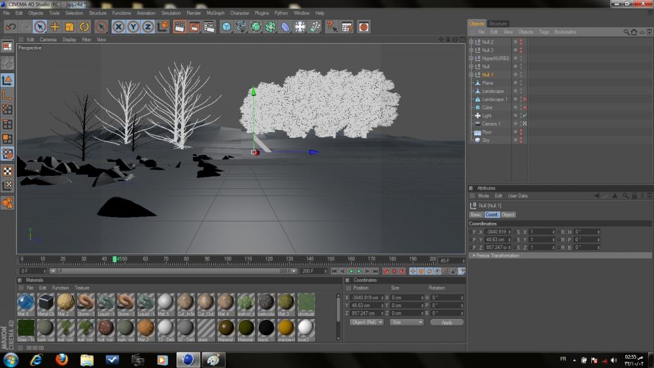Expand the Null.2 object tree node
The image size is (654, 368).
click(x=471, y=42)
